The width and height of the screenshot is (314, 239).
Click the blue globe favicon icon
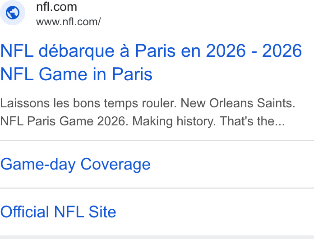[x=13, y=13]
